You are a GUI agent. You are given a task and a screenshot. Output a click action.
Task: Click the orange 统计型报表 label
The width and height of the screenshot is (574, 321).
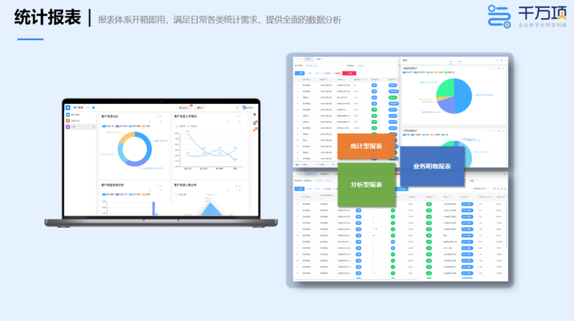pyautogui.click(x=366, y=147)
